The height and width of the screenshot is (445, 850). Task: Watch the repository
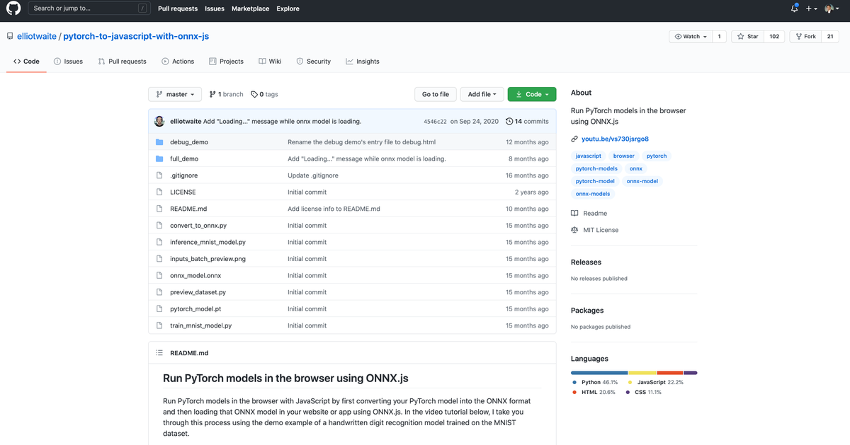coord(689,35)
